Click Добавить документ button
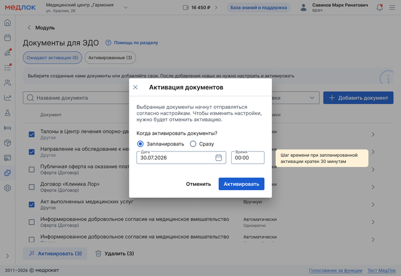Viewport: 401px width, 276px height. click(x=358, y=98)
